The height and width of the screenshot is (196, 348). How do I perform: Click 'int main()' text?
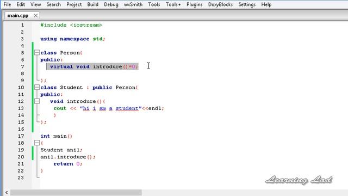click(57, 136)
